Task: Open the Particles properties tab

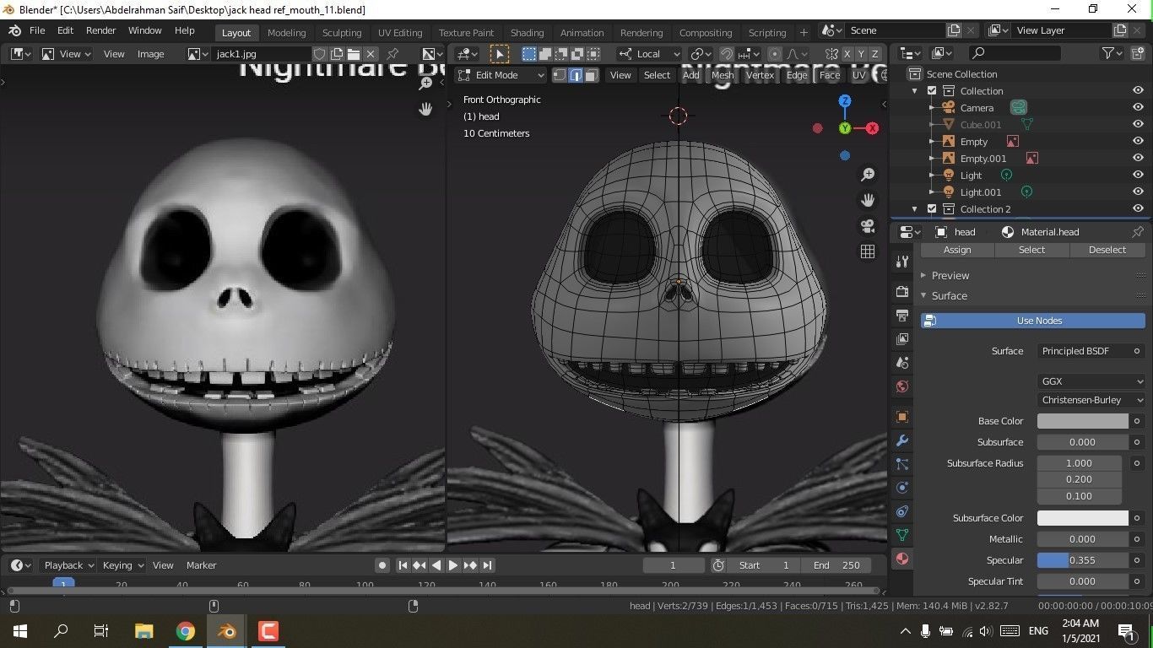Action: tap(902, 464)
